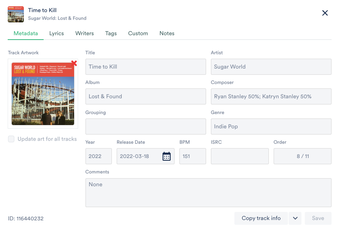Image resolution: width=340 pixels, height=231 pixels.
Task: Open the calendar picker for Release Date
Action: 167,156
